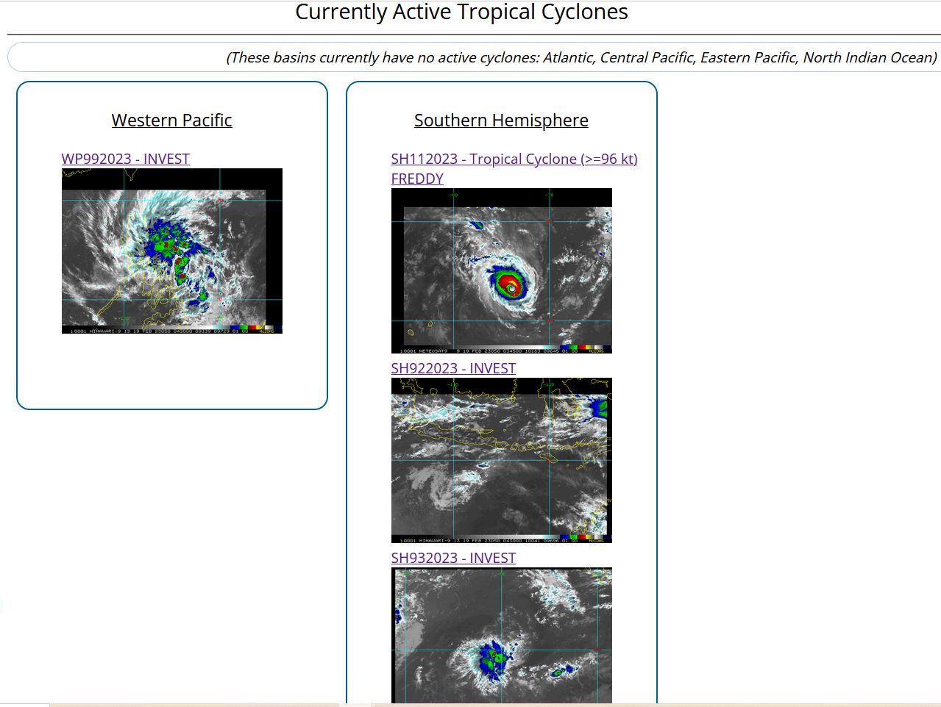
Task: Open the SH922023 satellite image thumbnail
Action: click(501, 459)
